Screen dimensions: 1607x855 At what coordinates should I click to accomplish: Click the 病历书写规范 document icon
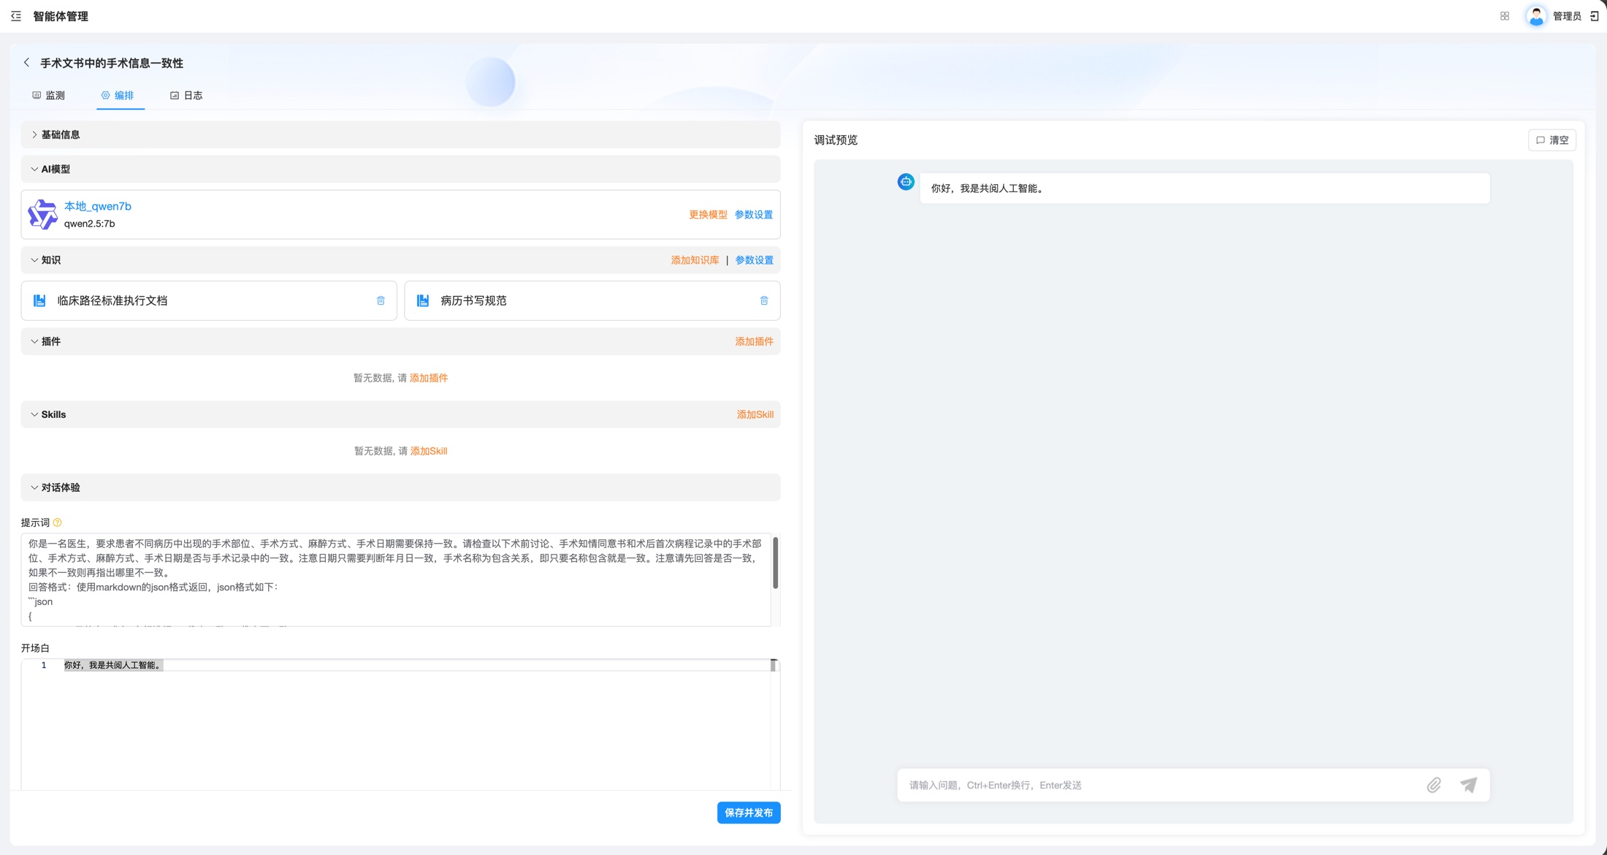coord(423,300)
